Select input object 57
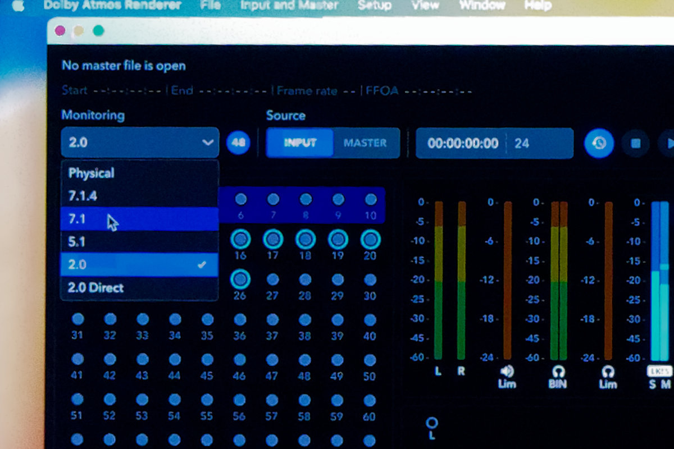The width and height of the screenshot is (674, 449). (x=273, y=400)
